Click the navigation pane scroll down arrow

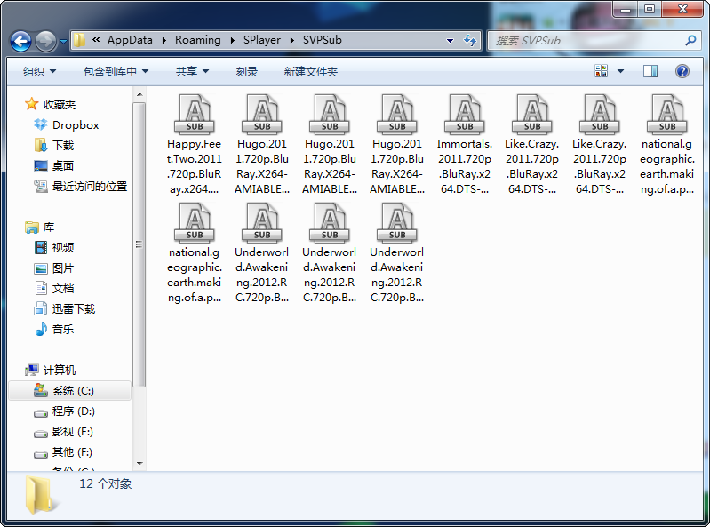[x=140, y=464]
